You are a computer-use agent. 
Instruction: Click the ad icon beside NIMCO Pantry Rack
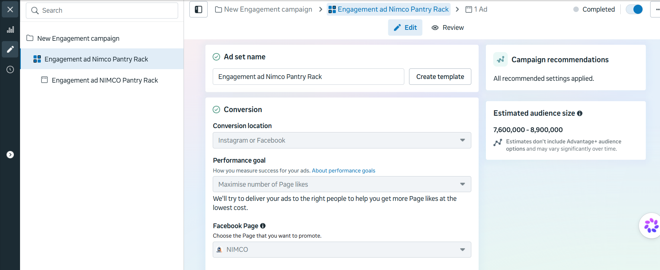tap(44, 80)
